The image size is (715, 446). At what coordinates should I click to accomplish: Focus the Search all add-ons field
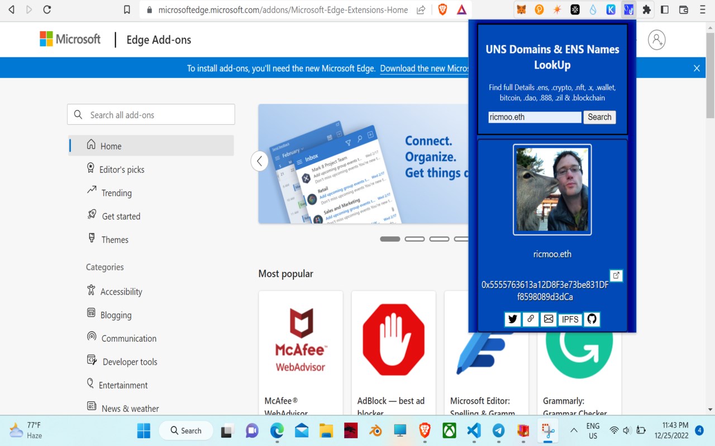pyautogui.click(x=151, y=114)
